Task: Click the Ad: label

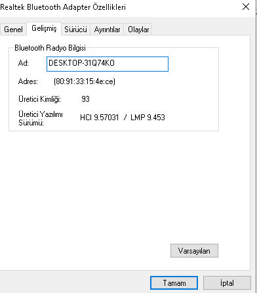Action: point(23,63)
